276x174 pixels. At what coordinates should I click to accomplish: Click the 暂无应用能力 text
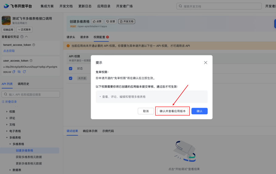pos(20,23)
